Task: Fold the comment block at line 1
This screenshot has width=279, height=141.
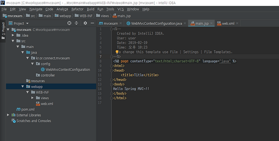Action: tap(111, 29)
